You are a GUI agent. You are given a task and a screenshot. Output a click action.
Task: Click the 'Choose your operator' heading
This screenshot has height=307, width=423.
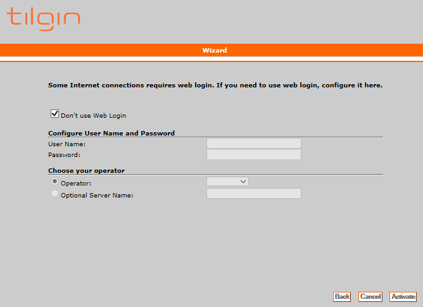[86, 171]
